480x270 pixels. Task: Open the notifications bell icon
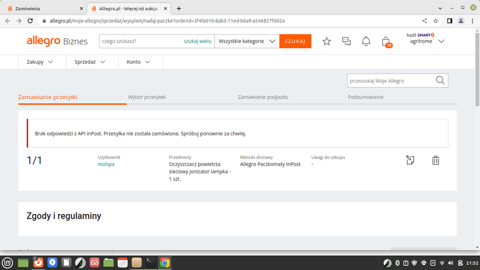[x=366, y=41]
